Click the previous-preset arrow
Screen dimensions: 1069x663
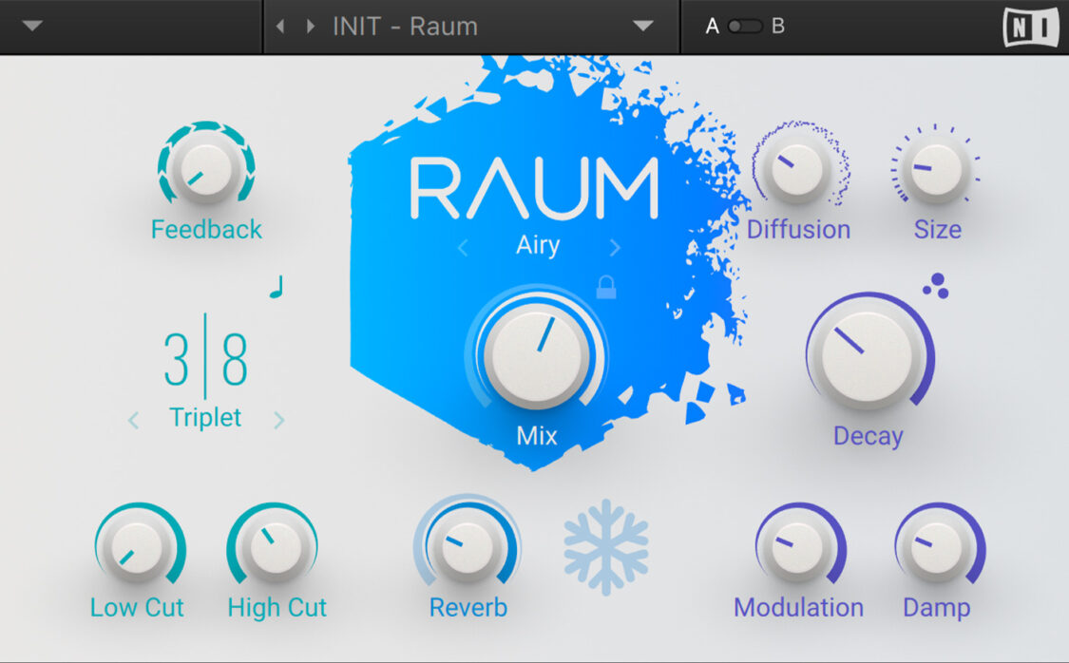click(x=280, y=26)
